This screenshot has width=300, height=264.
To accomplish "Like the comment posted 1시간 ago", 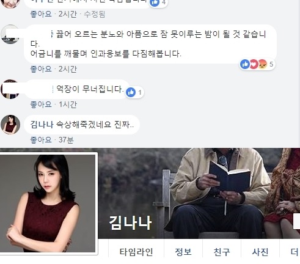I will [41, 105].
